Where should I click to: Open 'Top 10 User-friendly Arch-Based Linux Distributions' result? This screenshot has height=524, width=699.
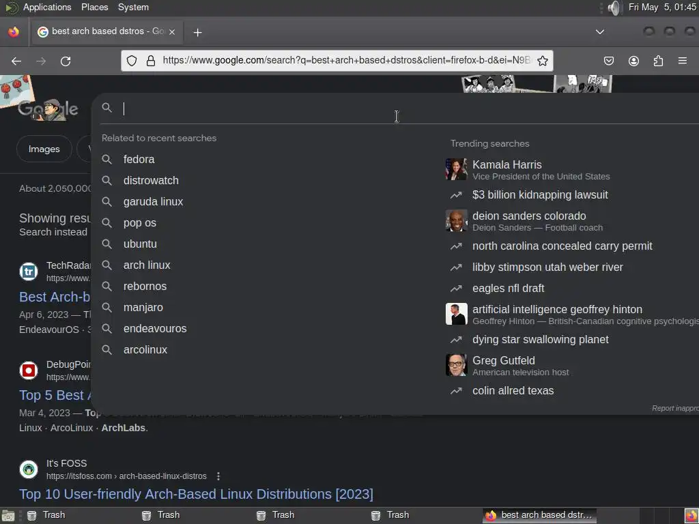coord(196,494)
